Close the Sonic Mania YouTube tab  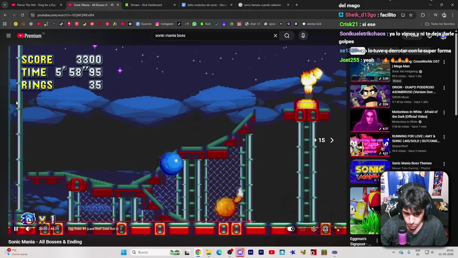click(x=118, y=5)
